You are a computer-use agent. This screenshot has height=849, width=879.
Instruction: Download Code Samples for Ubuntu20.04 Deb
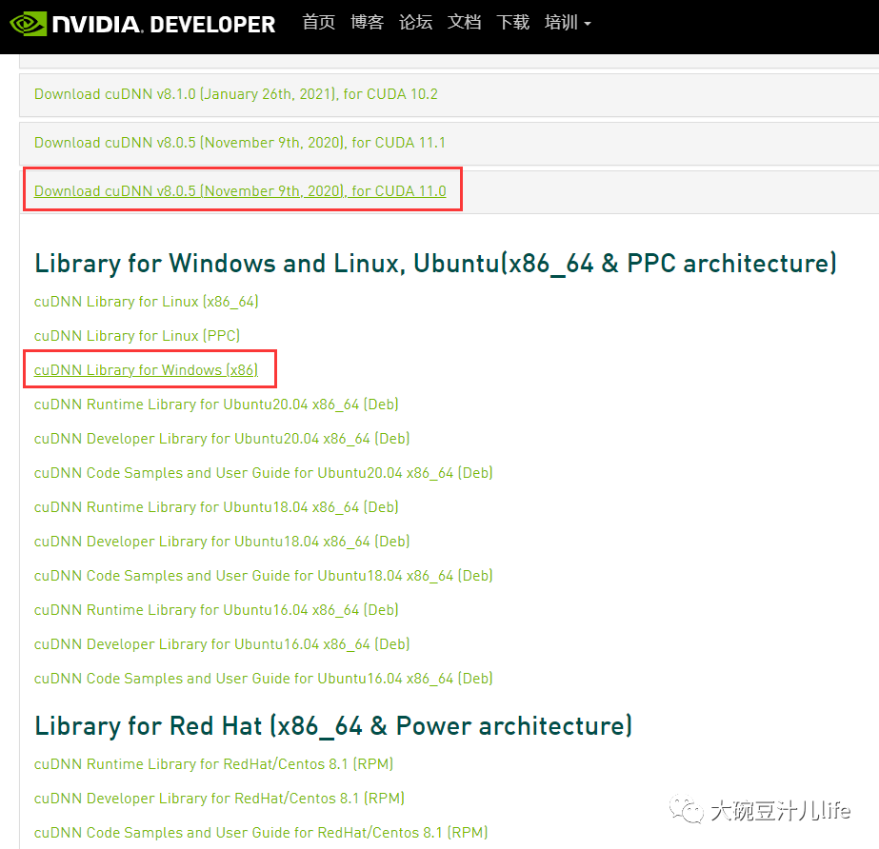(264, 473)
